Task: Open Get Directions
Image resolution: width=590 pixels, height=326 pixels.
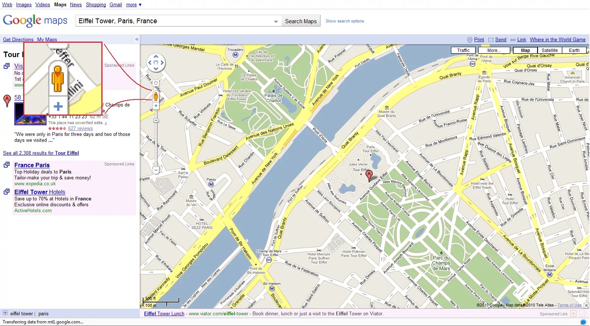Action: pos(18,39)
